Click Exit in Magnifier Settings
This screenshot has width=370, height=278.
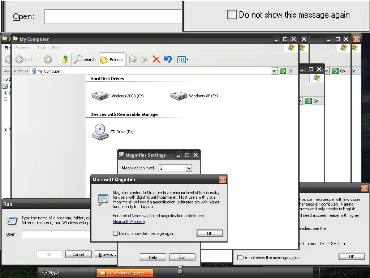pyautogui.click(x=182, y=257)
